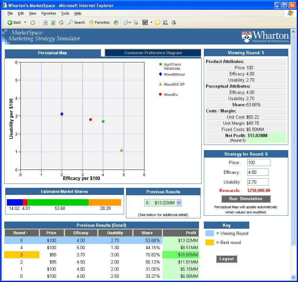Expand the Mail icon dropdown arrow
298x282 pixels.
[130, 23]
